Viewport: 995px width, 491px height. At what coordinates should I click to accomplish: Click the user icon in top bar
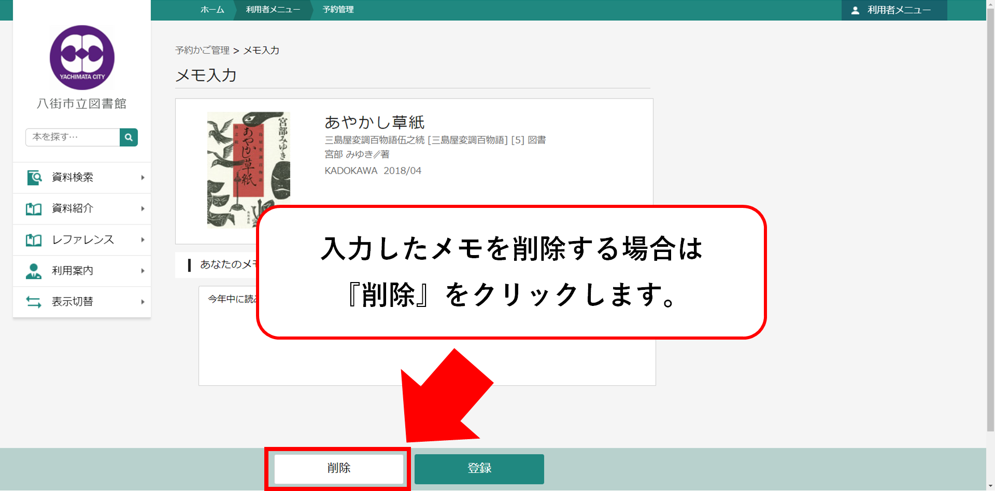pyautogui.click(x=855, y=10)
